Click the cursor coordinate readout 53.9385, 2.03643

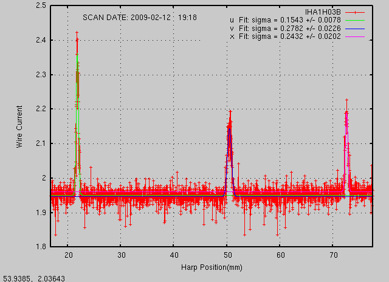point(34,278)
